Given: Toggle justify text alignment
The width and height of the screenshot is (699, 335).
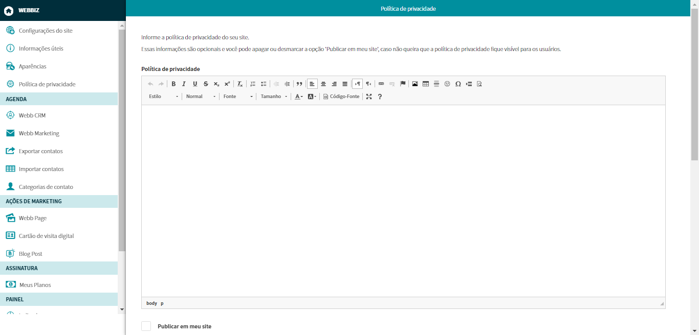Looking at the screenshot, I should point(345,84).
